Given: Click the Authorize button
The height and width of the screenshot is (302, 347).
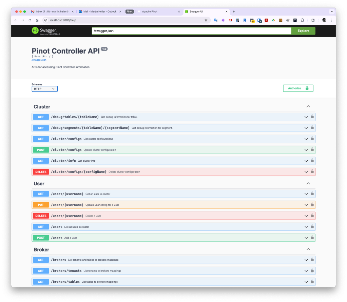Looking at the screenshot, I should tap(298, 88).
